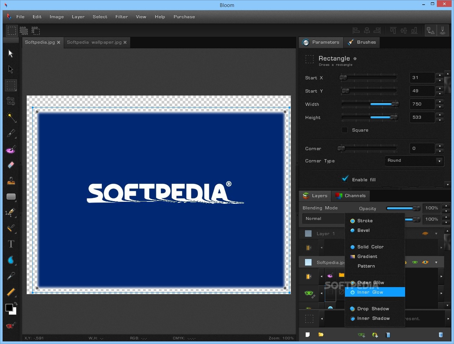Image resolution: width=454 pixels, height=344 pixels.
Task: Enable the Square checkbox
Action: pyautogui.click(x=345, y=130)
